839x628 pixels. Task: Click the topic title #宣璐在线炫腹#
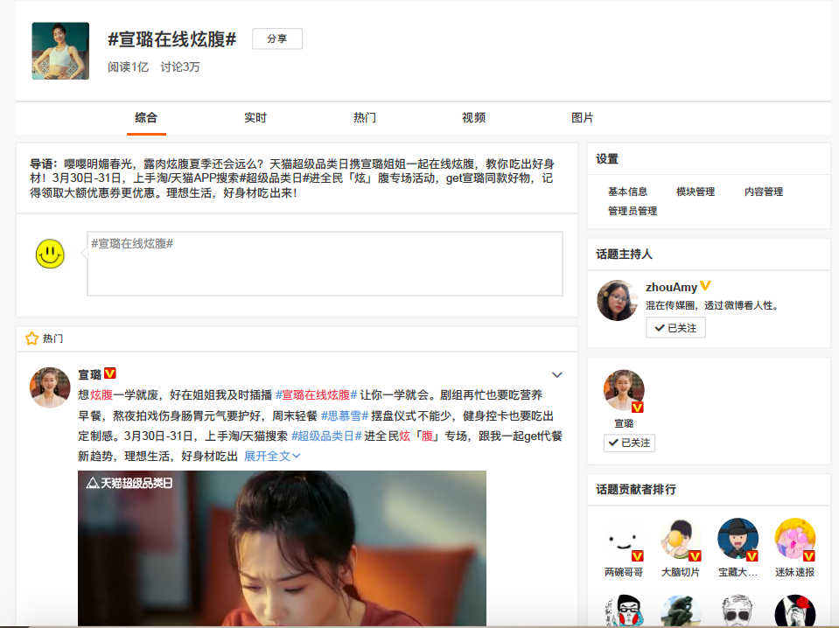coord(171,39)
